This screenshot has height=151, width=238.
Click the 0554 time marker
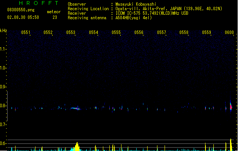point(93,32)
